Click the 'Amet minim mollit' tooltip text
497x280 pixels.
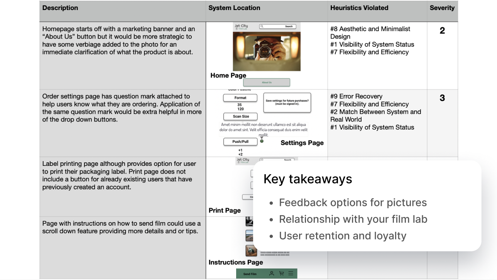tap(264, 130)
